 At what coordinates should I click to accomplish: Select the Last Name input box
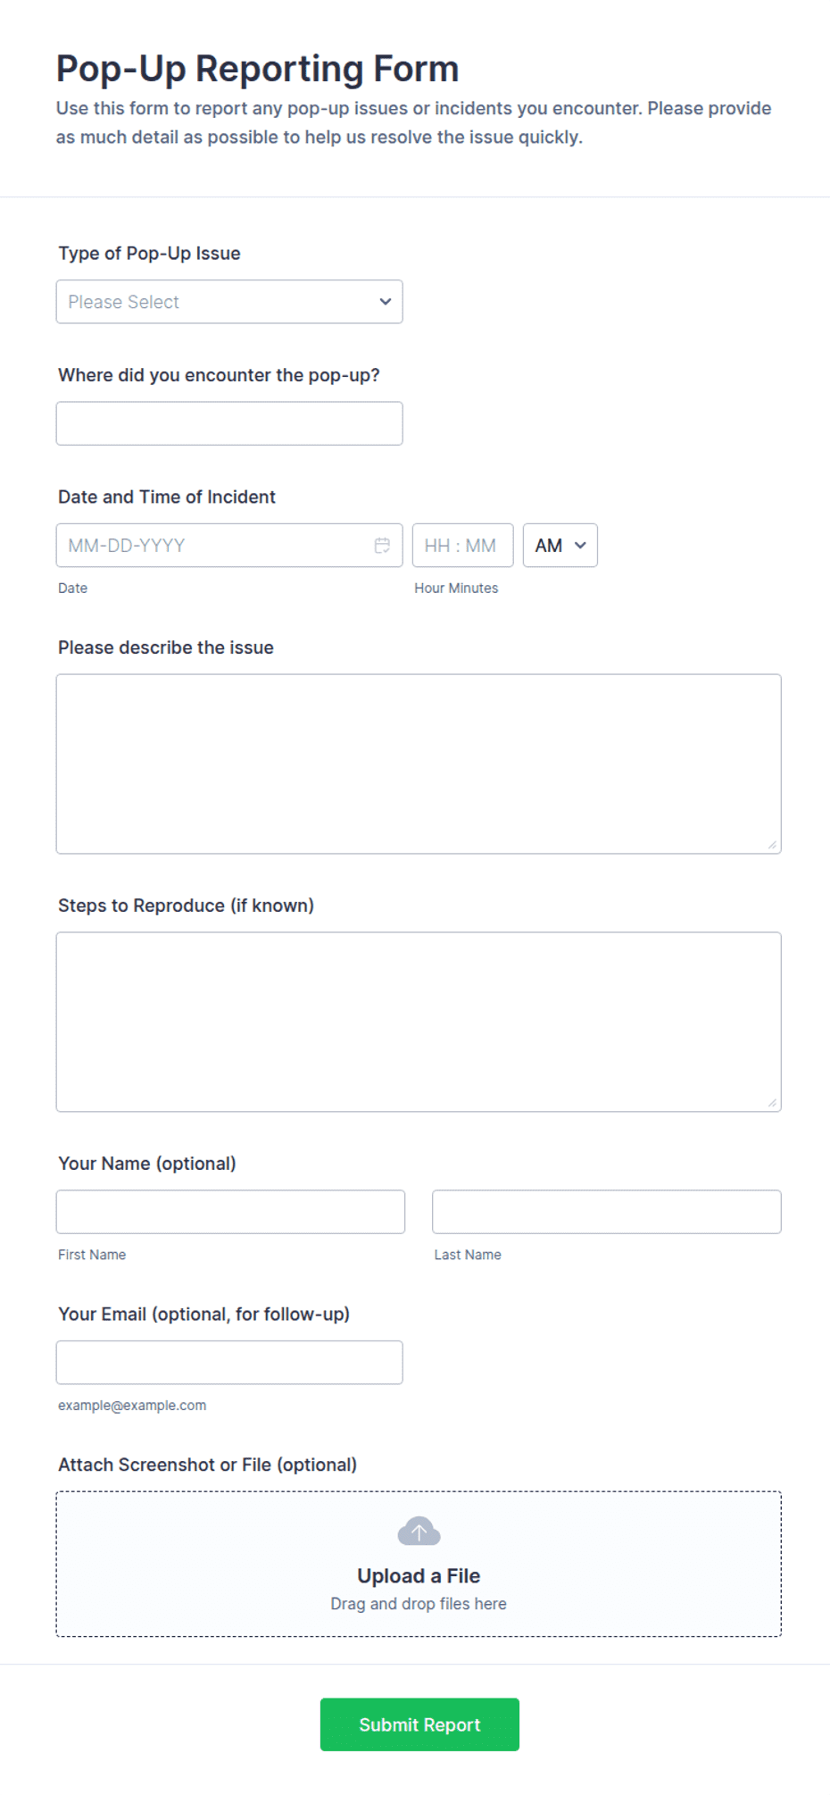607,1212
